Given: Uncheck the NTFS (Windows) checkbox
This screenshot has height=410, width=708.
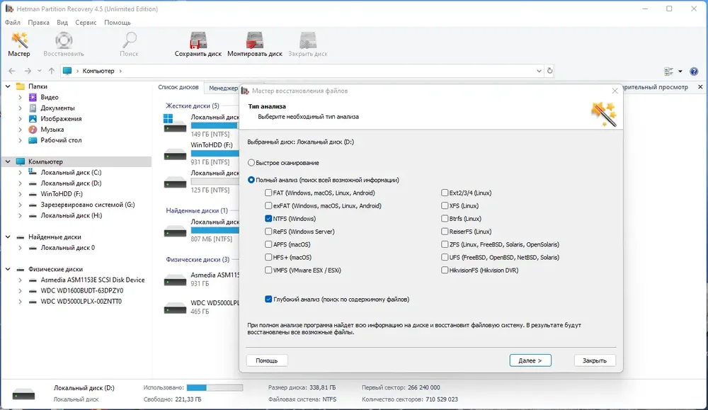Looking at the screenshot, I should click(268, 219).
